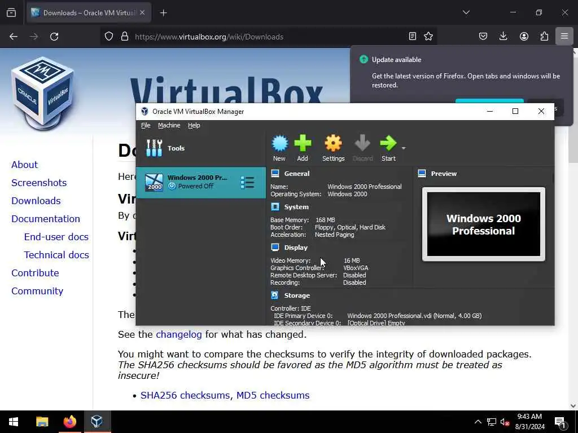Bookmark this page with the star icon

428,36
